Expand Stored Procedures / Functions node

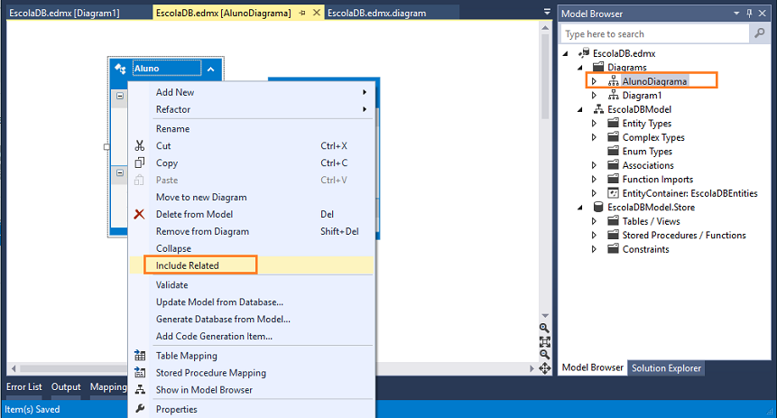pos(594,235)
